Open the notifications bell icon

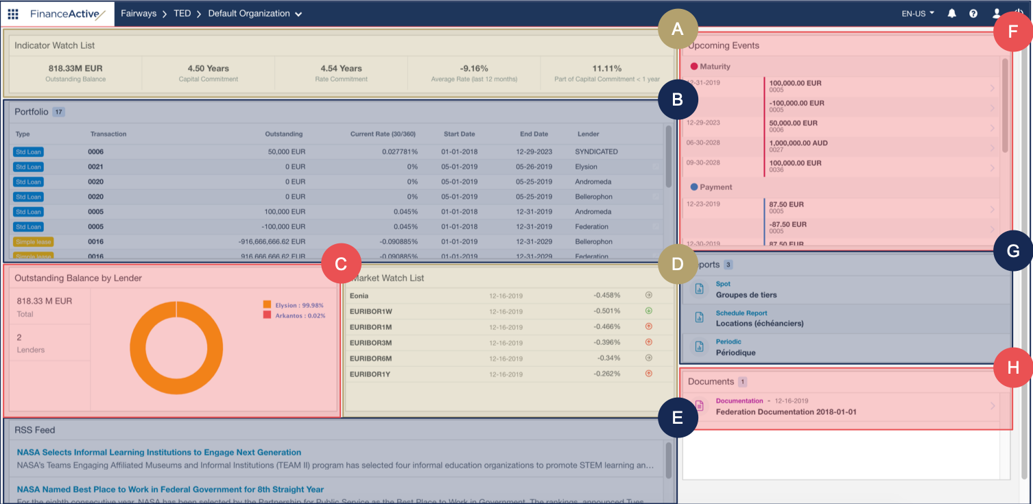(951, 13)
